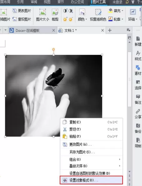Open 备份 in right sidebar

click(x=138, y=128)
